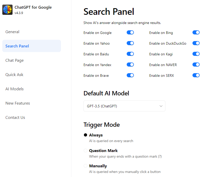This screenshot has width=204, height=177.
Task: Click the Enable on NAVER label
Action: coord(163,65)
